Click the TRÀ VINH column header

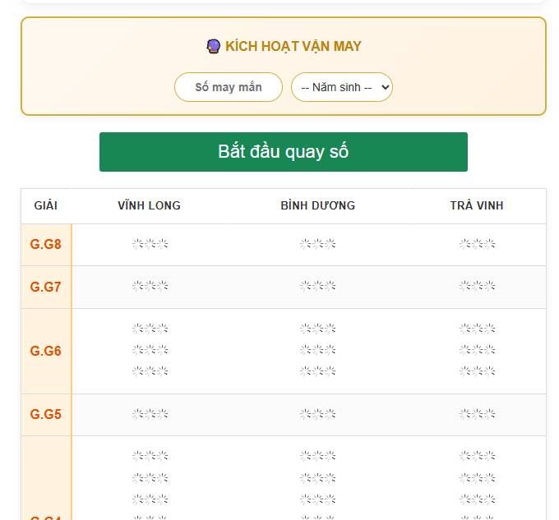coord(477,205)
